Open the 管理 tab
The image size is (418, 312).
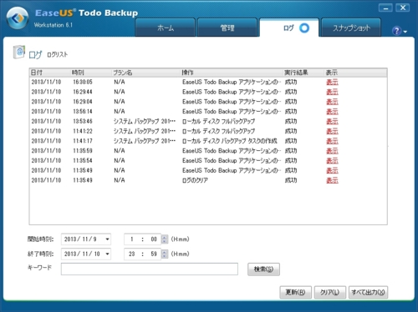click(227, 28)
